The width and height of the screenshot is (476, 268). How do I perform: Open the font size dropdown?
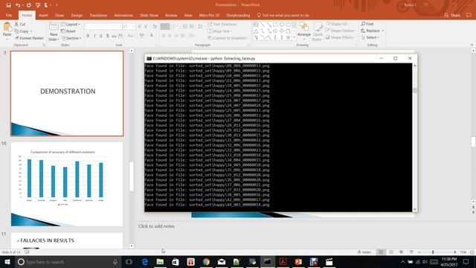pyautogui.click(x=134, y=27)
